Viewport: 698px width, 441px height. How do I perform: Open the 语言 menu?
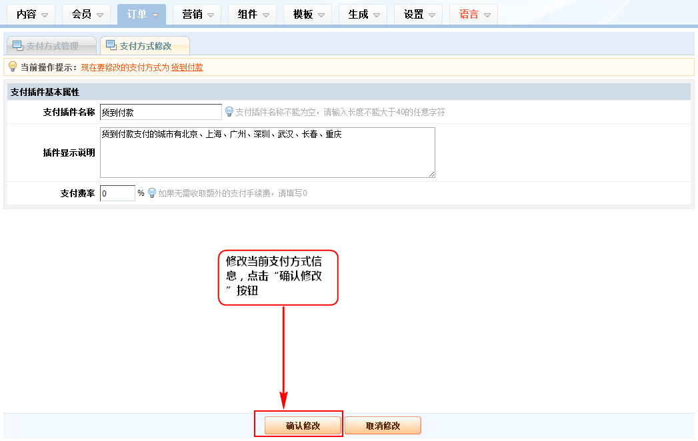(x=473, y=14)
